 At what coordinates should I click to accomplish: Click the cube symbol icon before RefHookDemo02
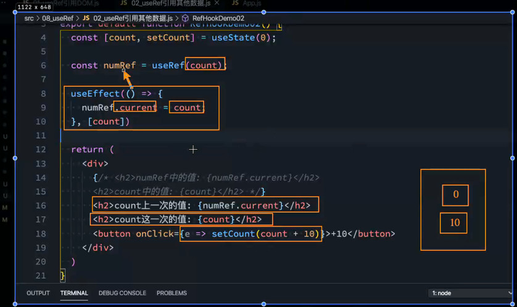[185, 18]
